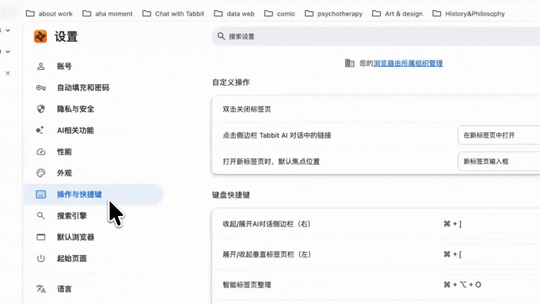The height and width of the screenshot is (304, 540).
Task: Click the ⌘ + ⌥ + O shortcut value
Action: click(462, 285)
